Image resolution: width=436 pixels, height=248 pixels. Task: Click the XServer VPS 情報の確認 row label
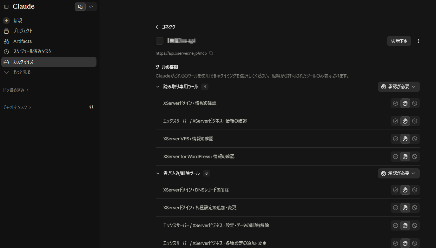[188, 139]
